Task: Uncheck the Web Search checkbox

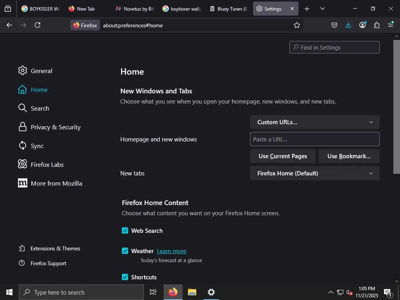Action: tap(125, 230)
